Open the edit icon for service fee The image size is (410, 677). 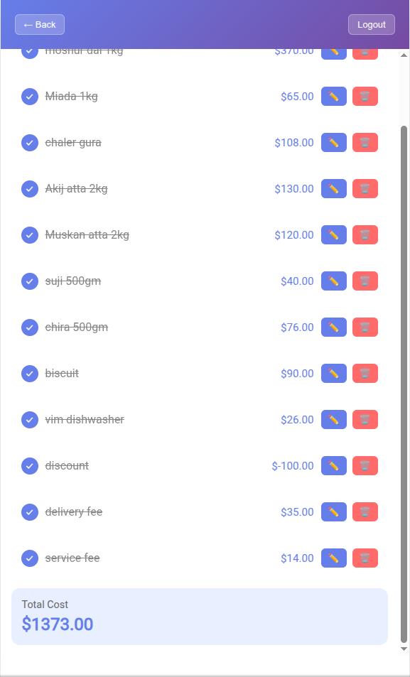pyautogui.click(x=333, y=558)
